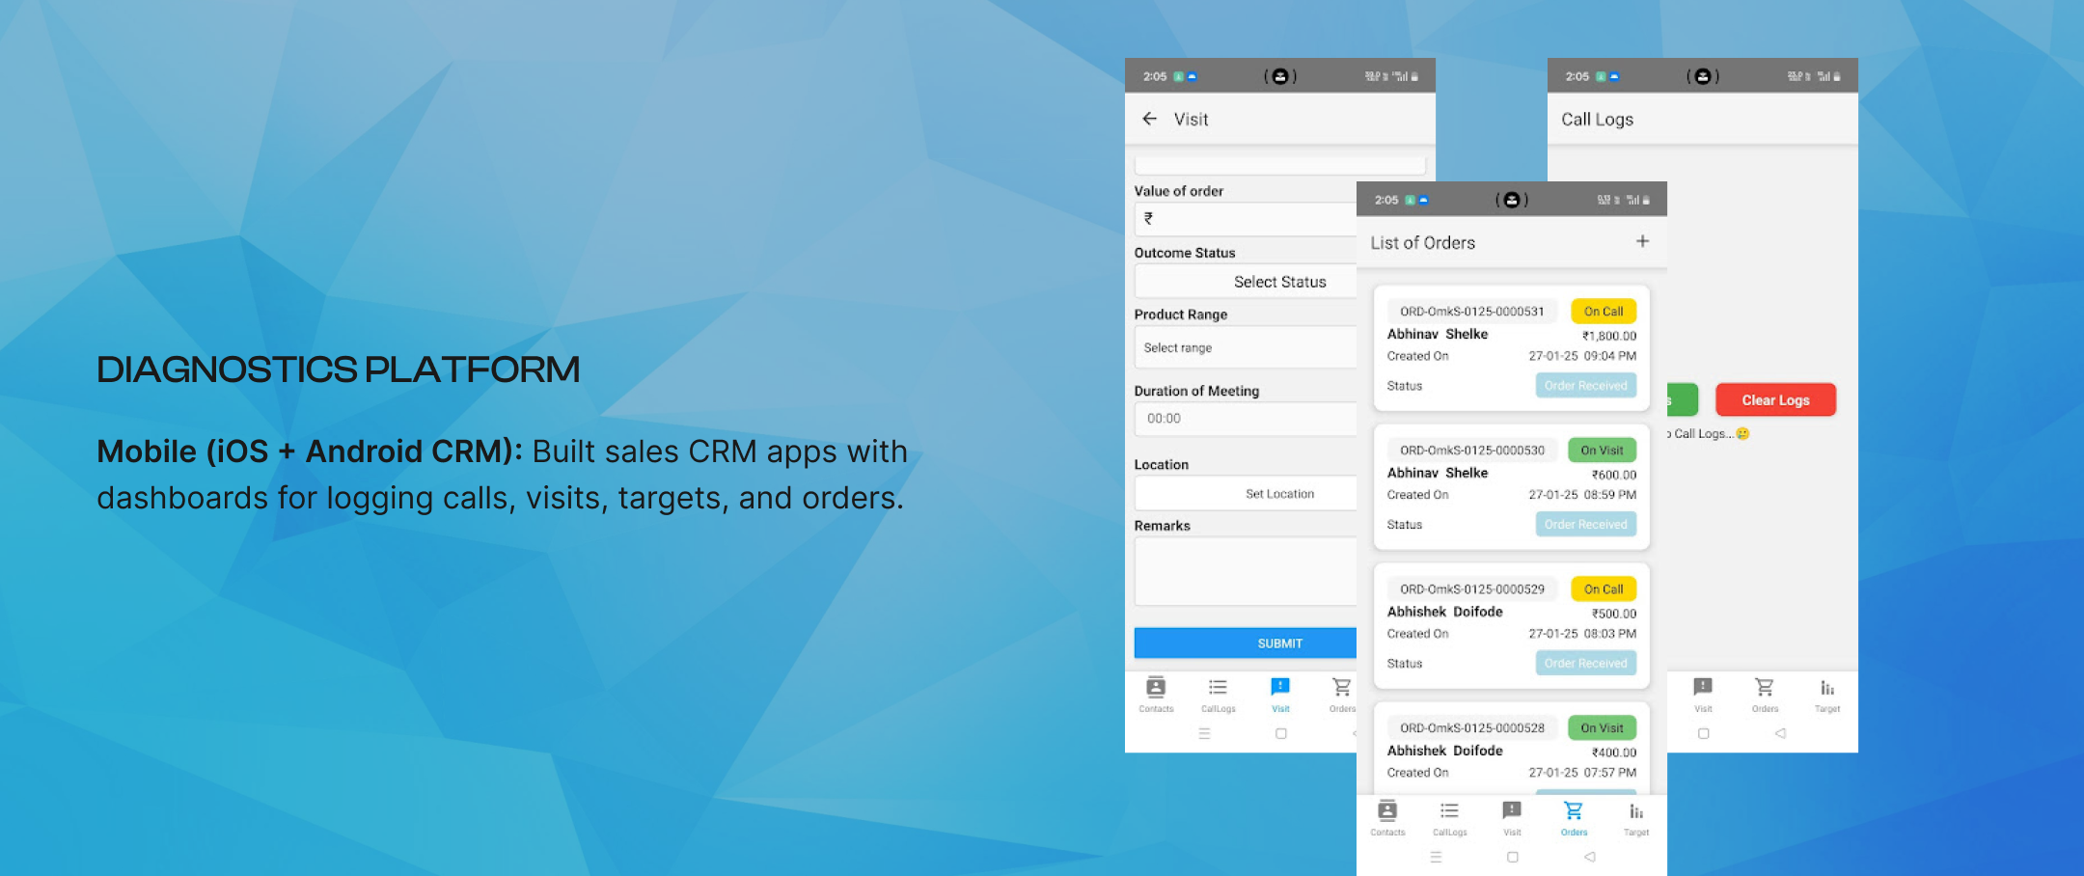This screenshot has height=876, width=2084.
Task: Tap CallLogs icon on Visit screen bar
Action: point(1218,693)
